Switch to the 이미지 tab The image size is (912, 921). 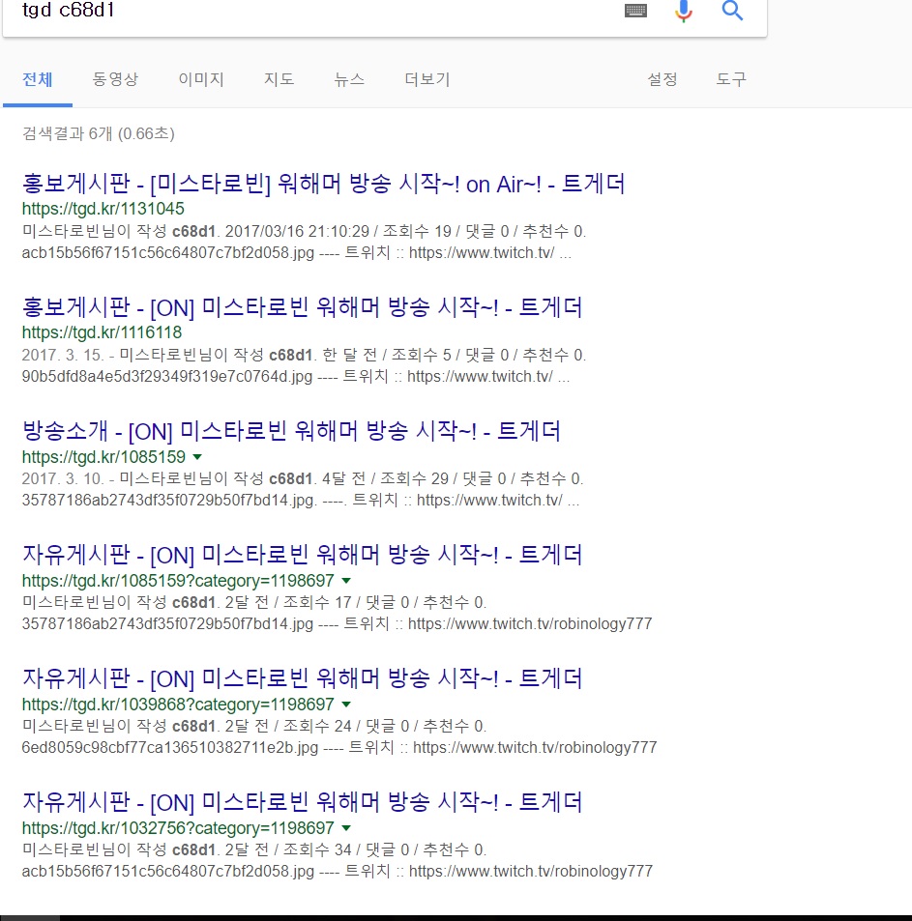[x=201, y=79]
